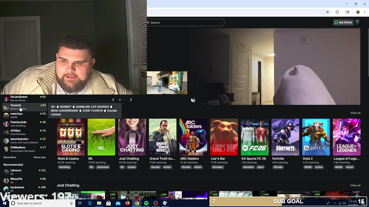
Task: Click xDrillys's avatar icon
Action: (6, 133)
